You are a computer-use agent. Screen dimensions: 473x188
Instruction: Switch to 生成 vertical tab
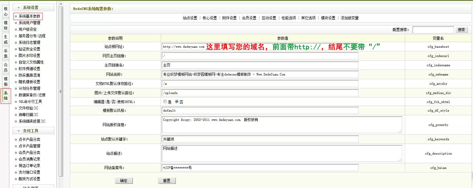[x=6, y=39]
